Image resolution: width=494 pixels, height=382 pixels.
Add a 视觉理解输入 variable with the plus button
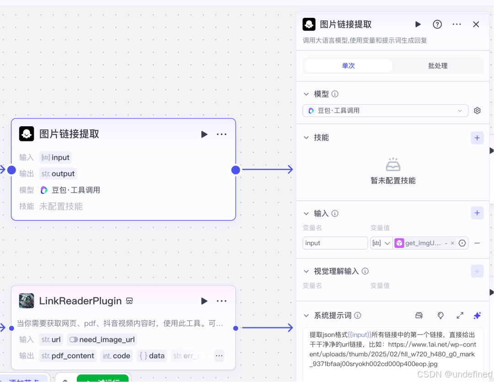477,271
